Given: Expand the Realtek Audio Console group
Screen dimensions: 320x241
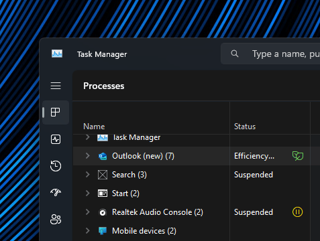Looking at the screenshot, I should tap(88, 212).
